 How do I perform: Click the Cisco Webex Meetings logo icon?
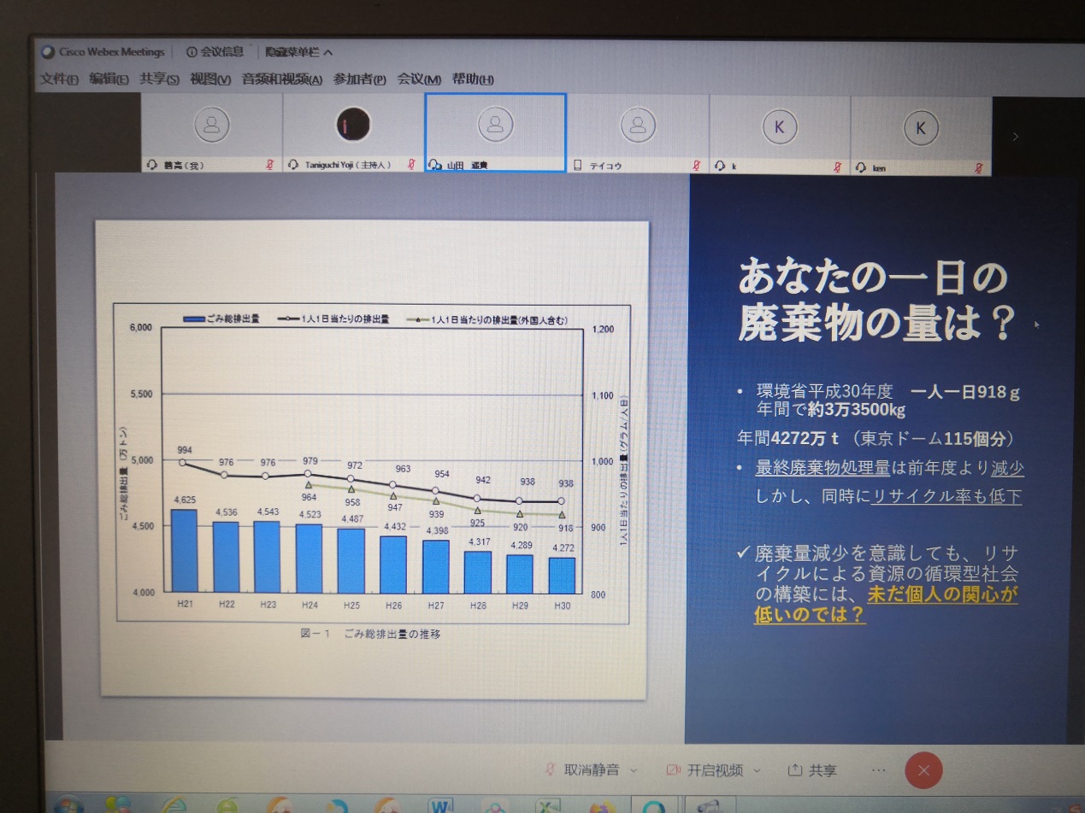point(48,52)
